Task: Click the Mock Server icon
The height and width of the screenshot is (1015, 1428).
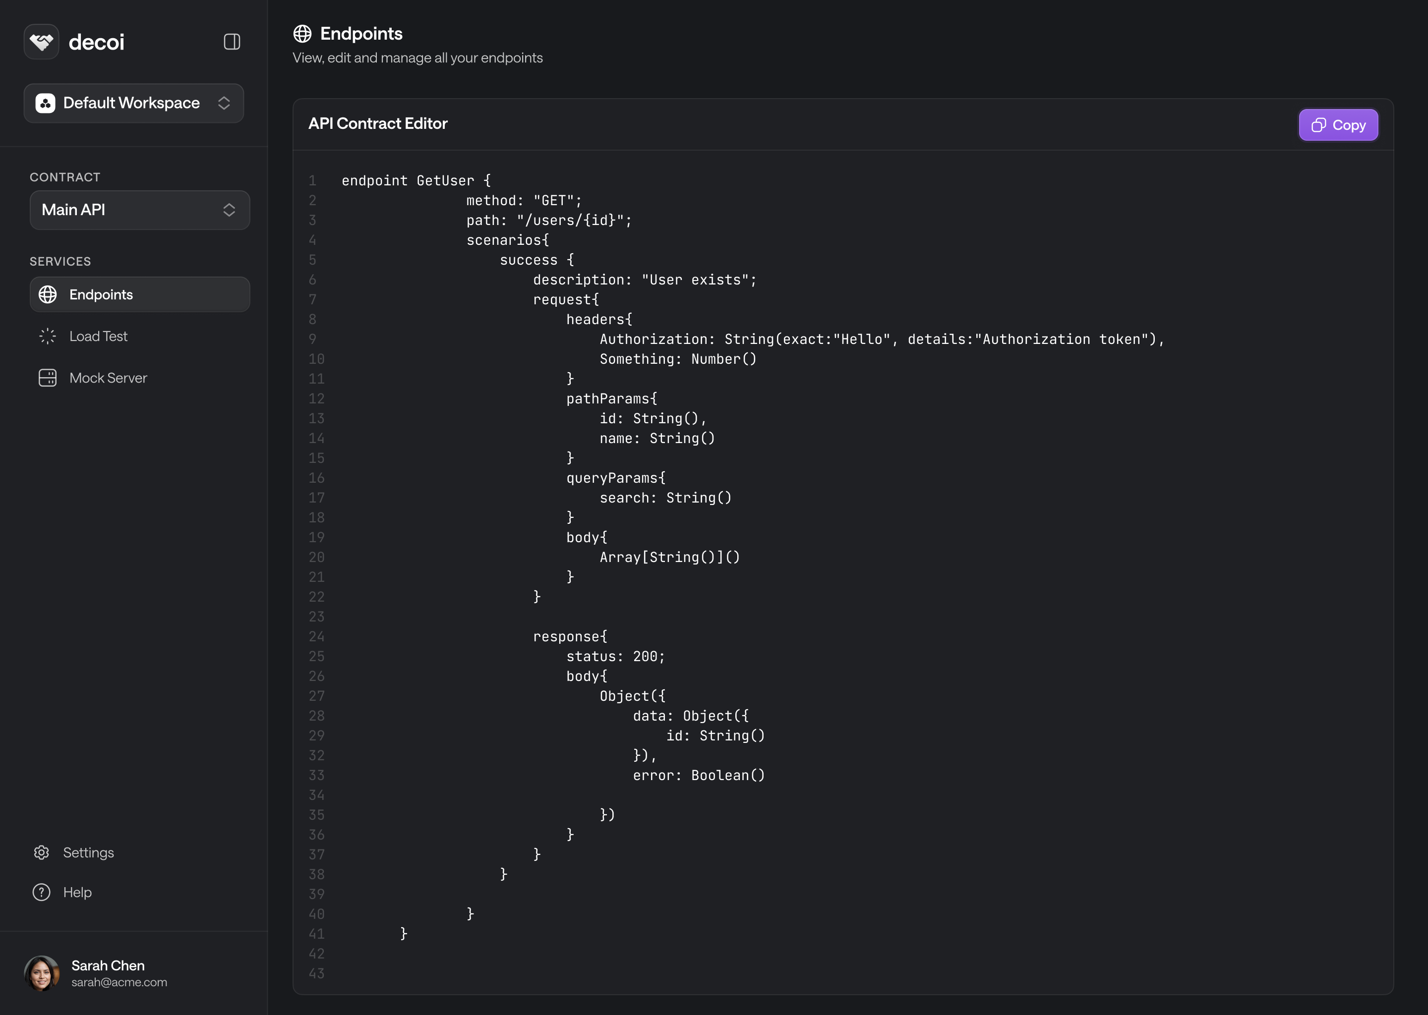Action: pos(48,378)
